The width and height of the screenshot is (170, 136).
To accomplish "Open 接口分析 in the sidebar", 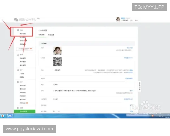I will 23,99.
